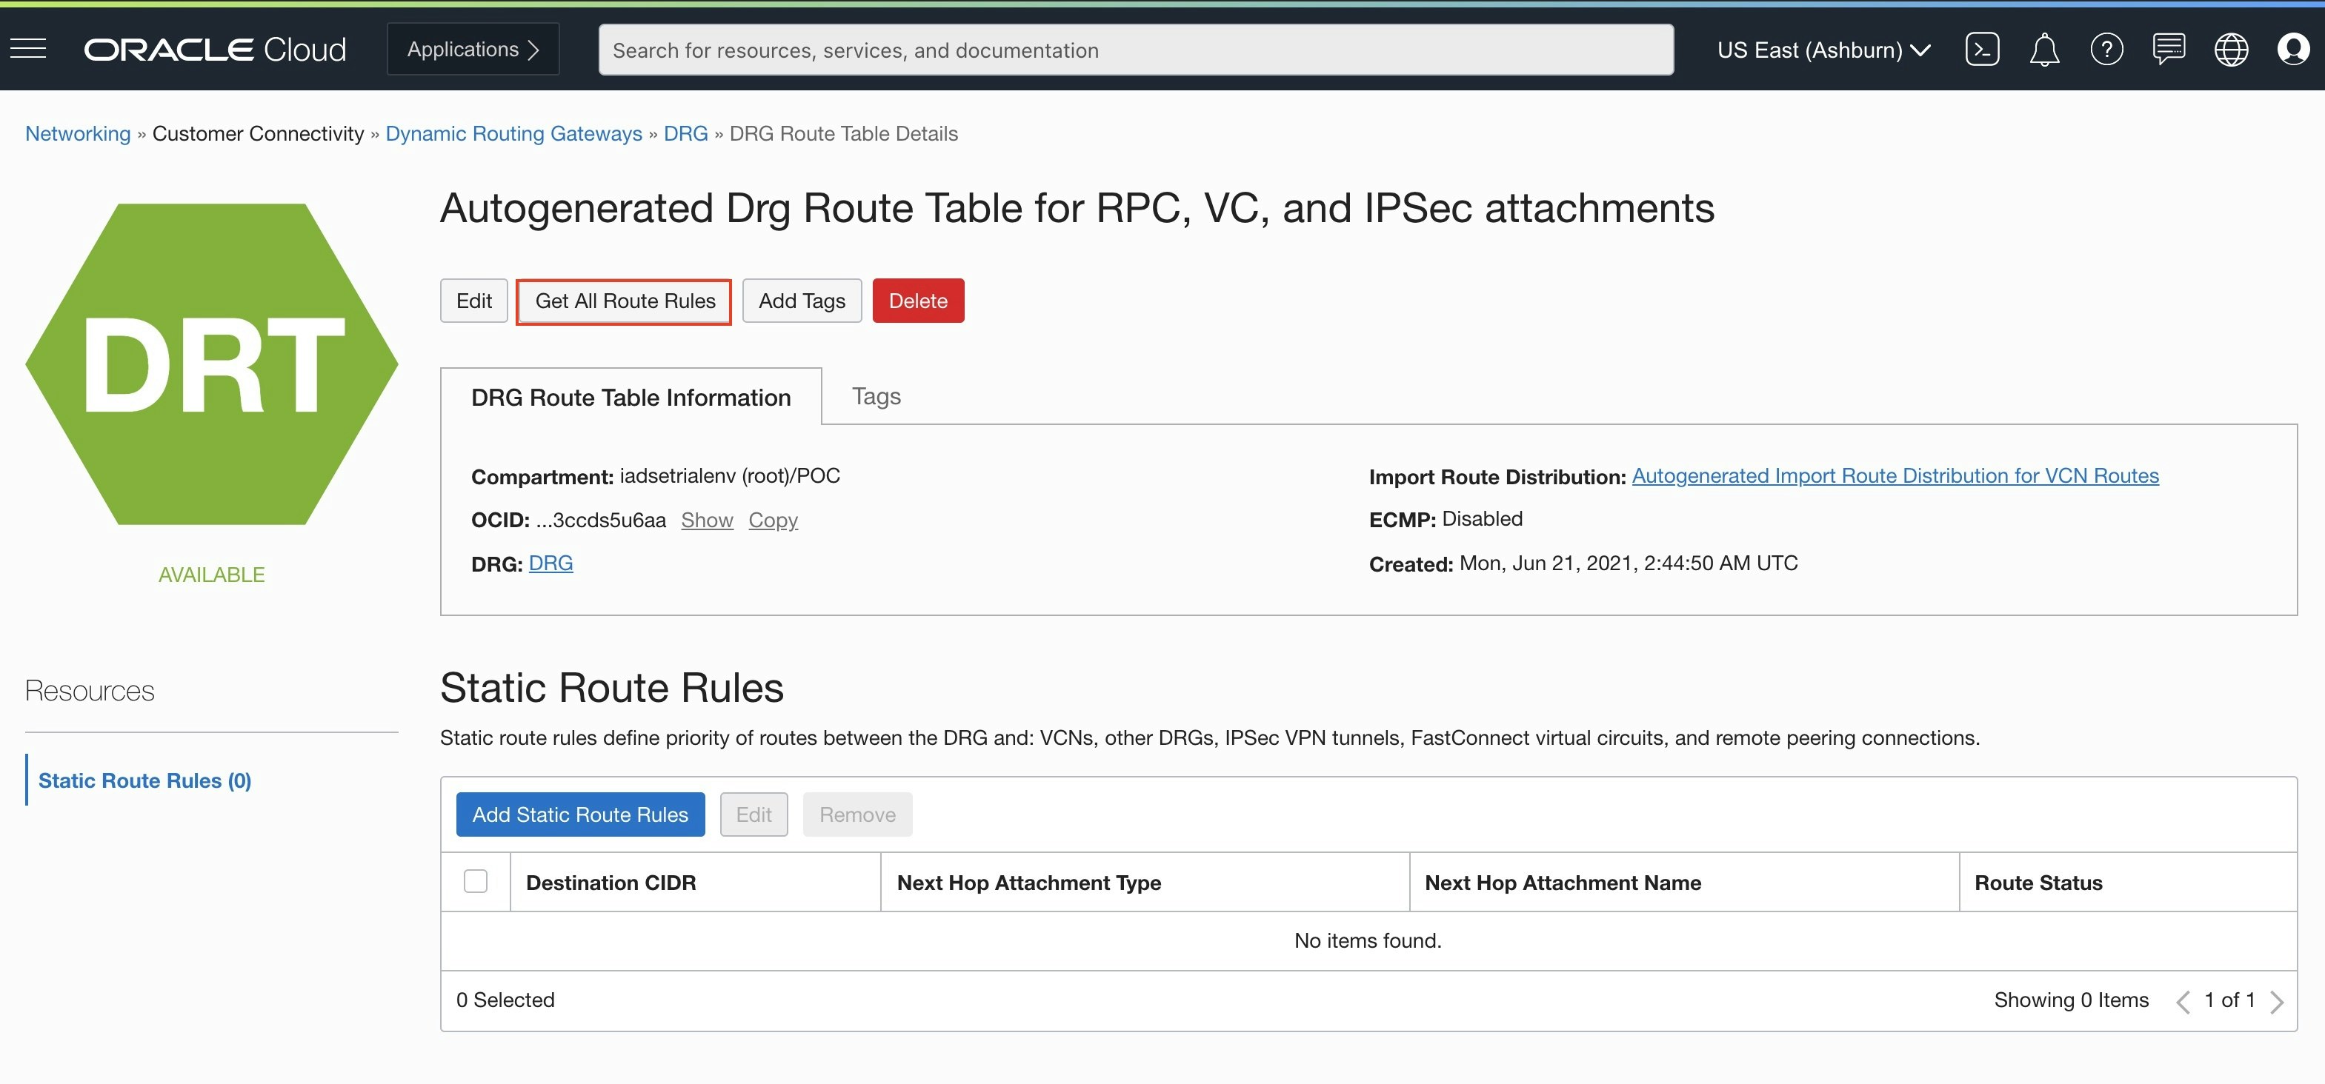Expand the US East (Ashburn) region dropdown

[x=1823, y=50]
